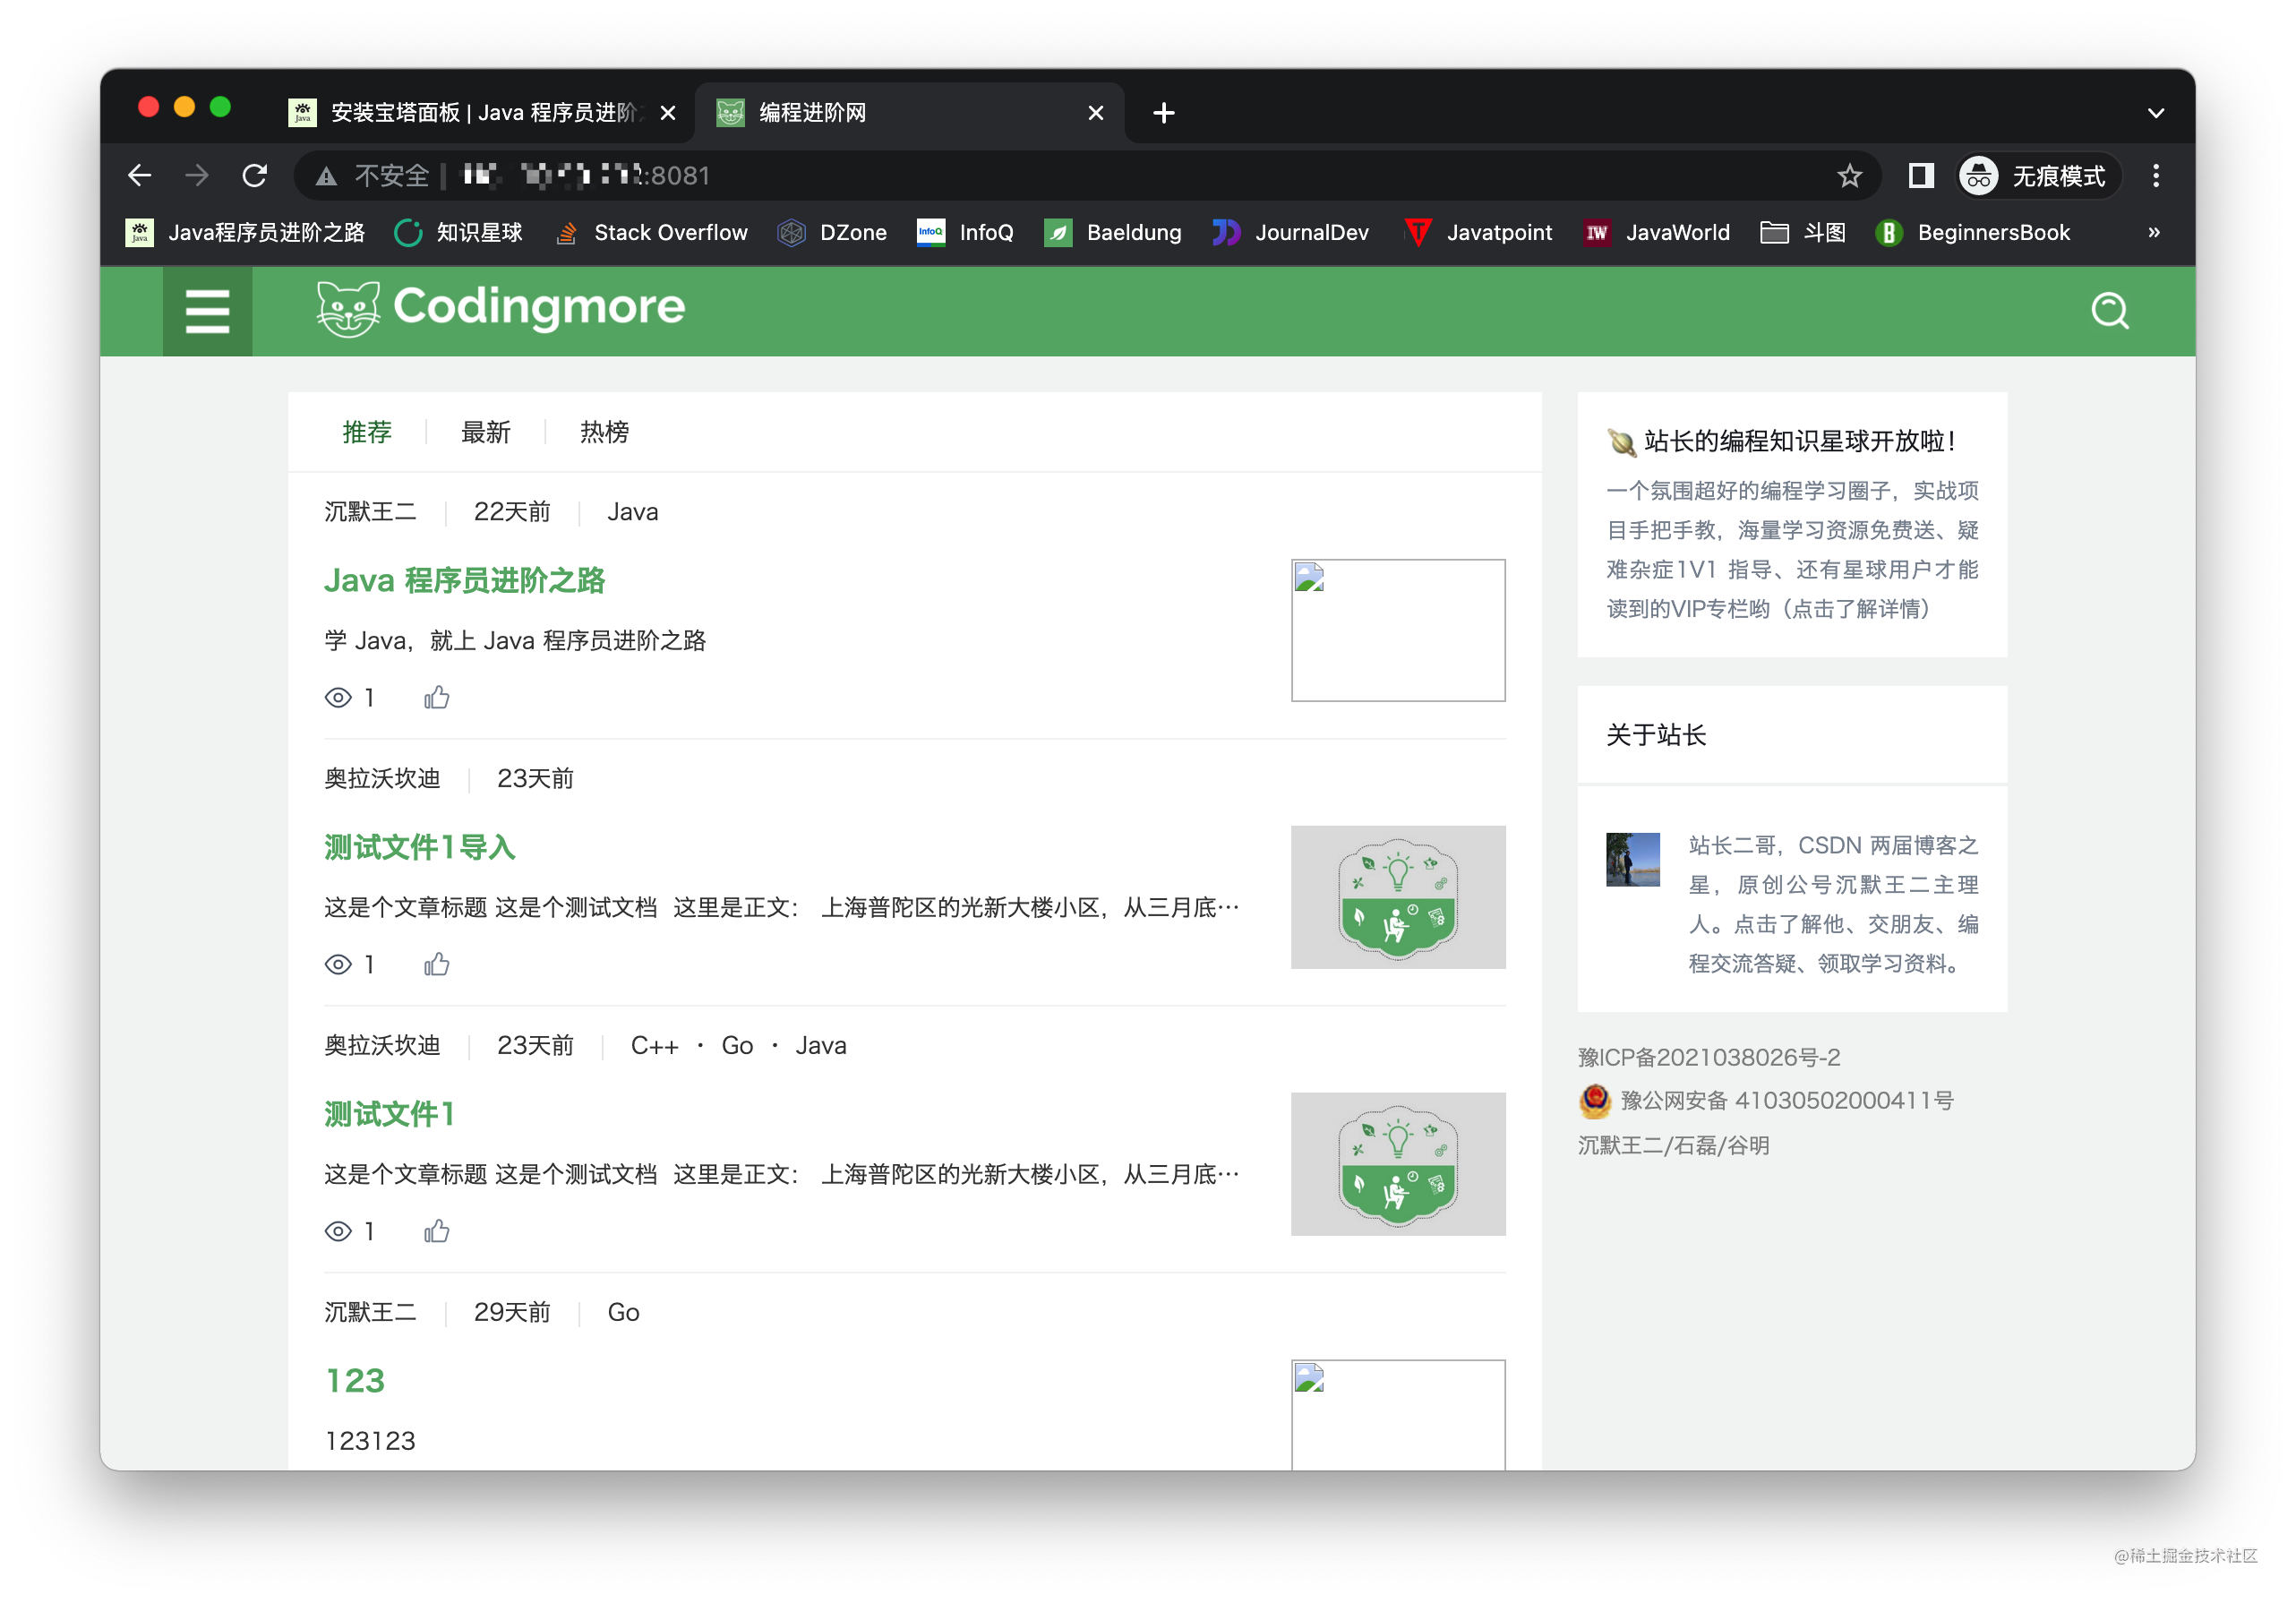Click the hamburger menu icon

click(208, 313)
